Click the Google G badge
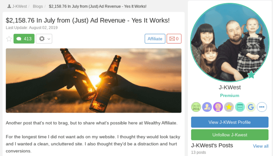This screenshot has height=156, width=273. 251,107
